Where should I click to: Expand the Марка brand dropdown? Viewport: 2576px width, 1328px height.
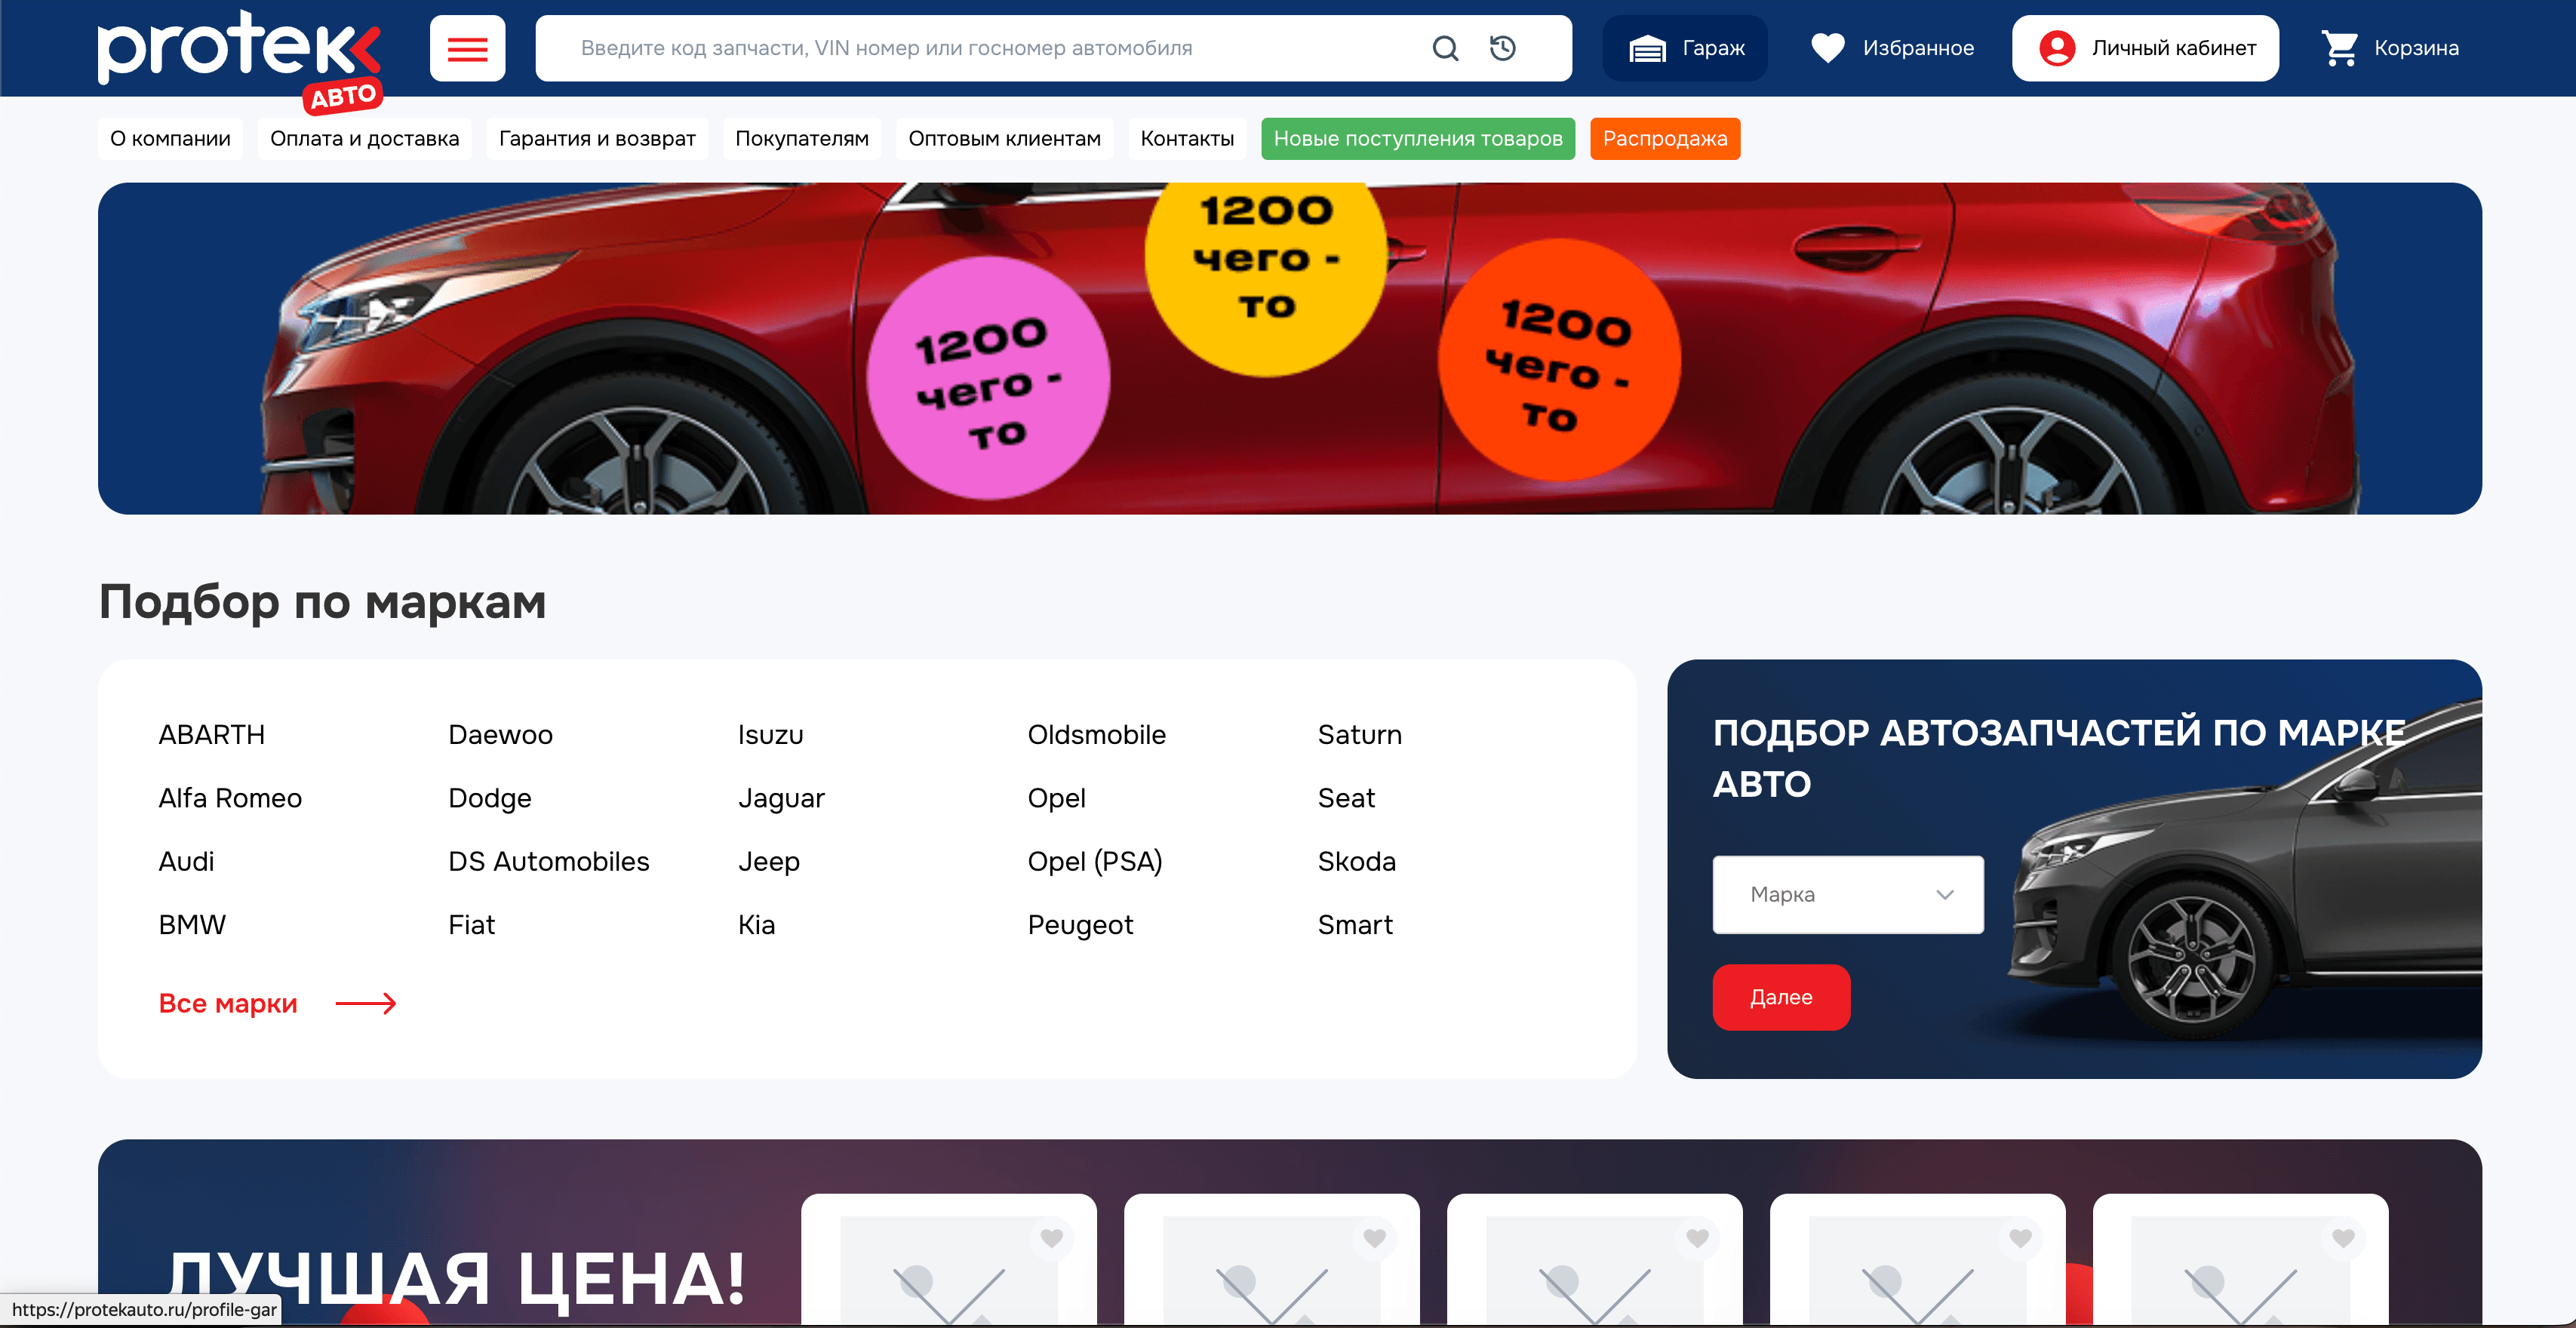point(1847,894)
